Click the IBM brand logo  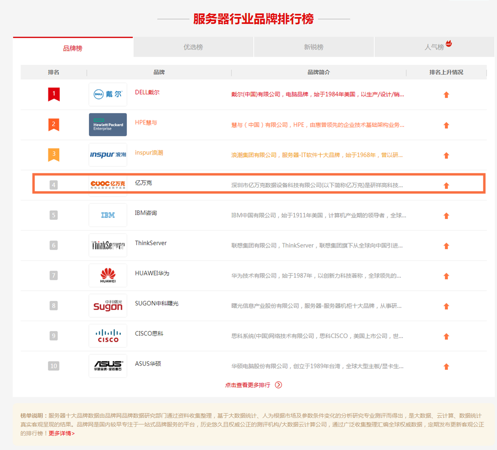coord(108,215)
